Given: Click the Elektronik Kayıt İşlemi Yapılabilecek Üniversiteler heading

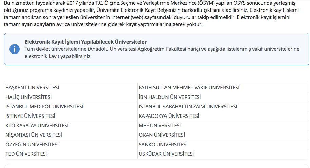Looking at the screenshot, I should coord(85,42).
